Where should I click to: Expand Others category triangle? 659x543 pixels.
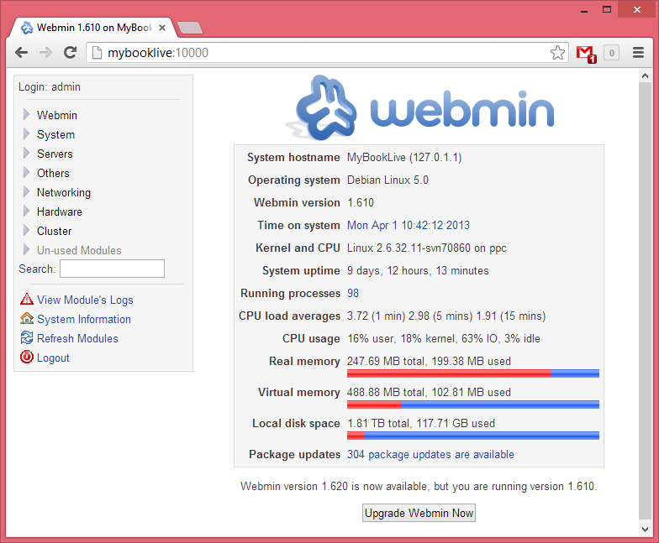tap(27, 173)
